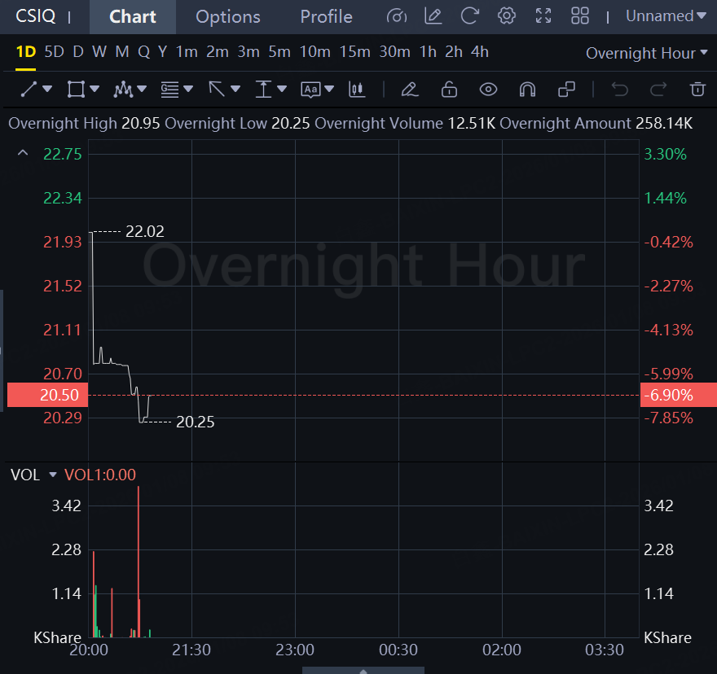Screen dimensions: 717x674
Task: Select the M monthly timeframe
Action: click(121, 52)
